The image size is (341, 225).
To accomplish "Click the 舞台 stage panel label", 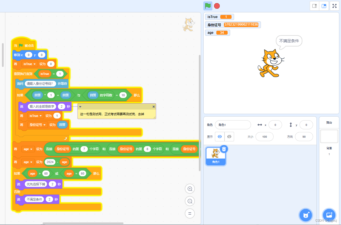I will point(329,122).
